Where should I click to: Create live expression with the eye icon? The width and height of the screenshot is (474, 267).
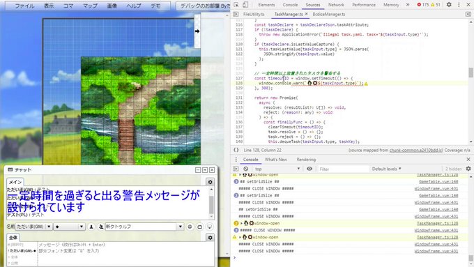click(x=309, y=169)
